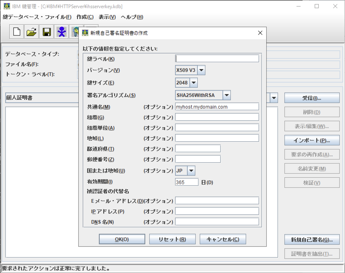Click the 都道府県(T) input field
Image resolution: width=345 pixels, height=273 pixels.
click(198, 149)
